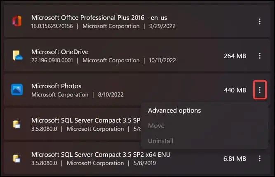Click the Microsoft OneDrive cloud folder icon
Viewport: 275px width, 177px height.
pyautogui.click(x=17, y=56)
